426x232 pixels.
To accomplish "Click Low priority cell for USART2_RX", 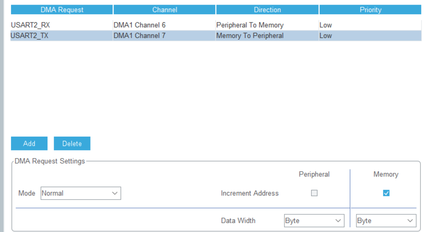I will [326, 25].
